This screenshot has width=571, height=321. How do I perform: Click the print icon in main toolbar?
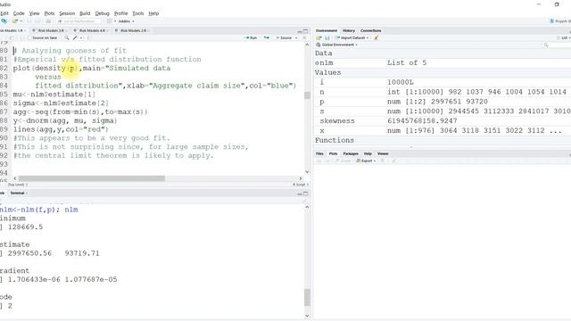[x=48, y=21]
